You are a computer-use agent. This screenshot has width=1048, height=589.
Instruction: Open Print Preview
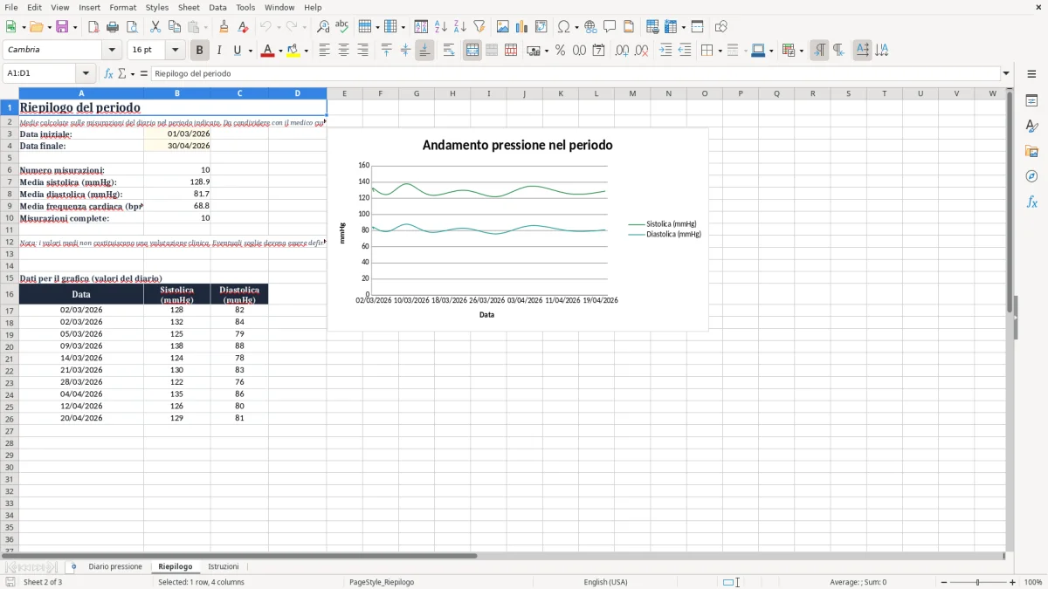132,27
